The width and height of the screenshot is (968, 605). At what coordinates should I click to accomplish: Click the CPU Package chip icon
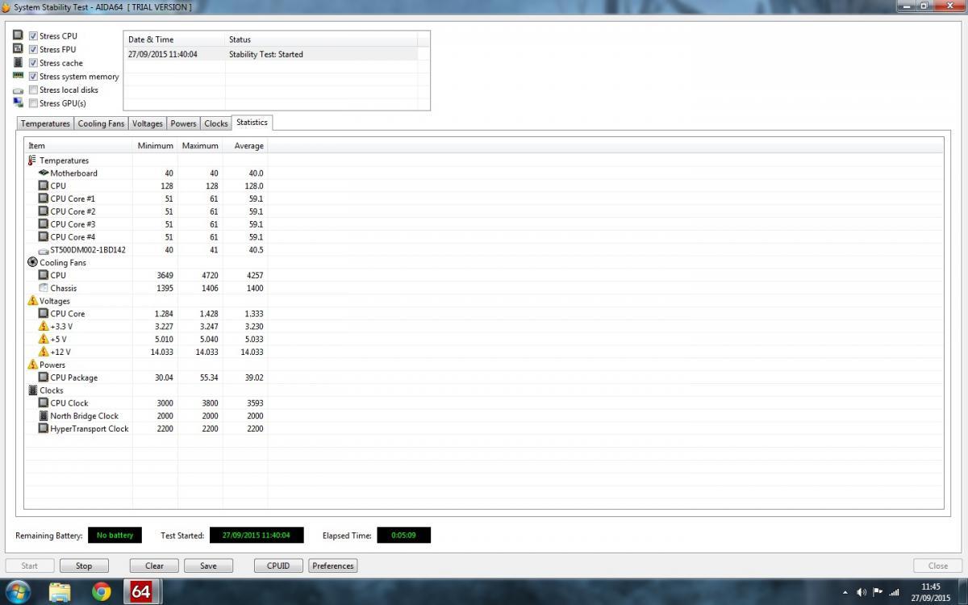click(44, 378)
